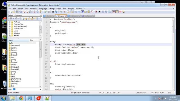Click the [..] parent directory entry

tap(12, 43)
